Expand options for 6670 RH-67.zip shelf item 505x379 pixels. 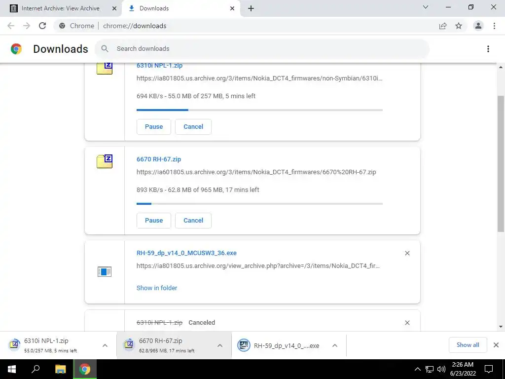(220, 345)
